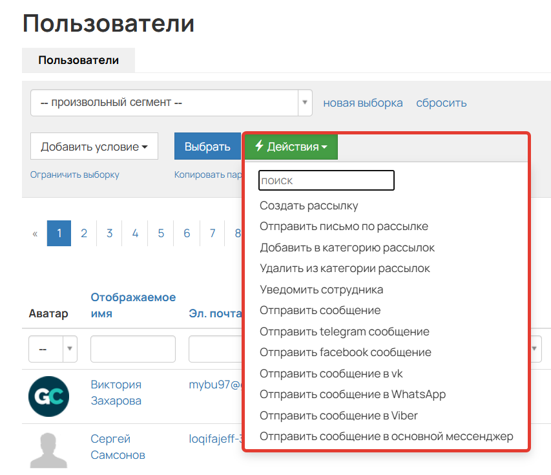
Task: Click the lightning icon on Действия button
Action: point(258,147)
